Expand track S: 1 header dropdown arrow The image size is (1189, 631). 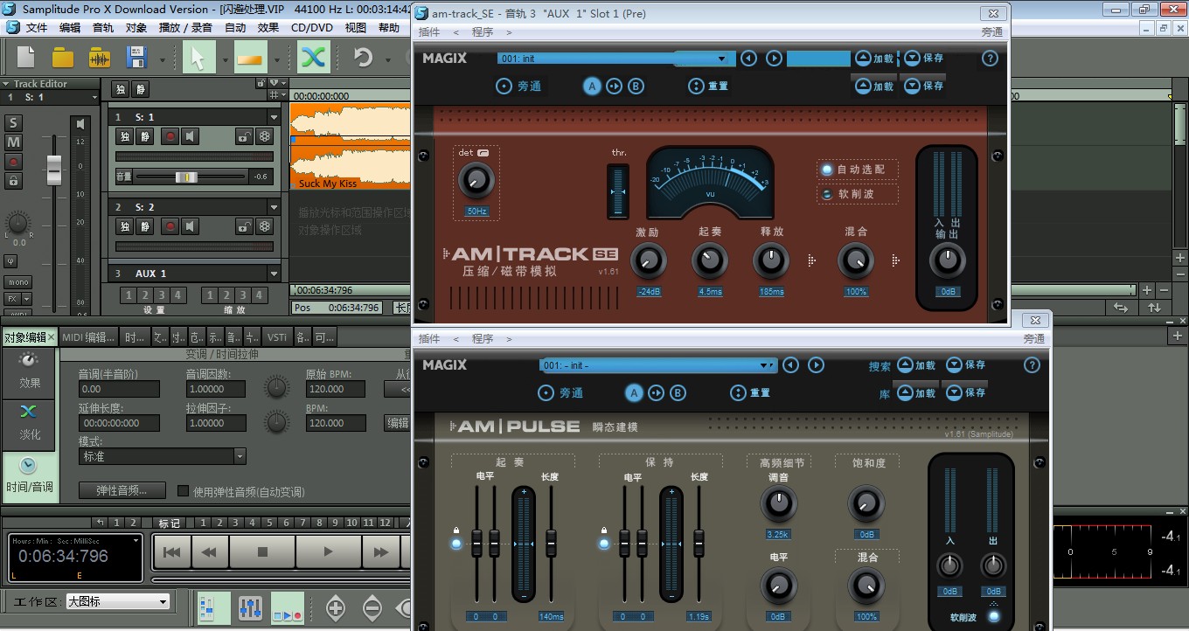point(274,117)
